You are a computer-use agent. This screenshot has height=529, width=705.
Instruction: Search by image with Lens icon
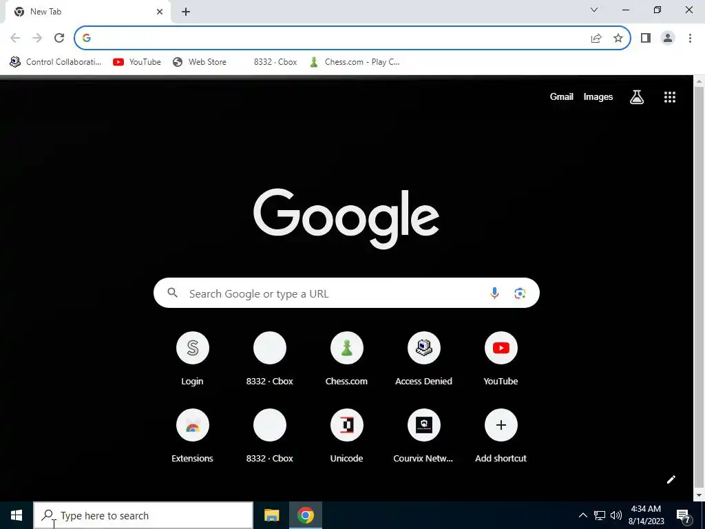click(520, 293)
